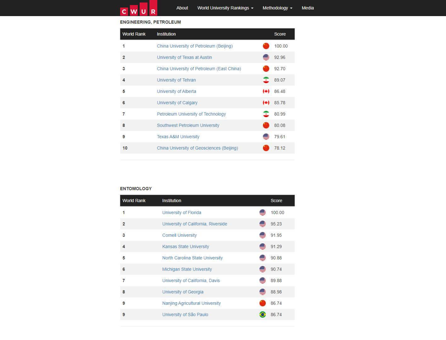Click Canada flag next to University of Calgary
This screenshot has height=340, width=446.
(266, 102)
